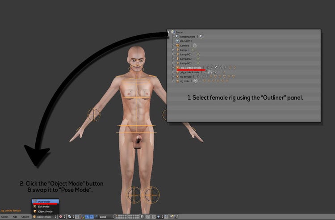Open the Add menu in the 3D view header
This screenshot has height=220, width=335.
pos(15,217)
